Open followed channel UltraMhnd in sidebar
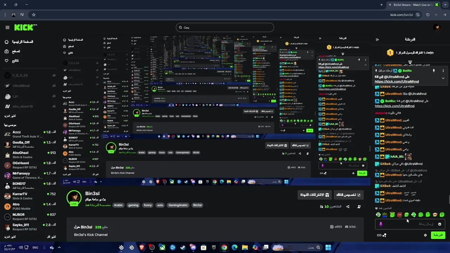450x253 pixels. [x=30, y=86]
